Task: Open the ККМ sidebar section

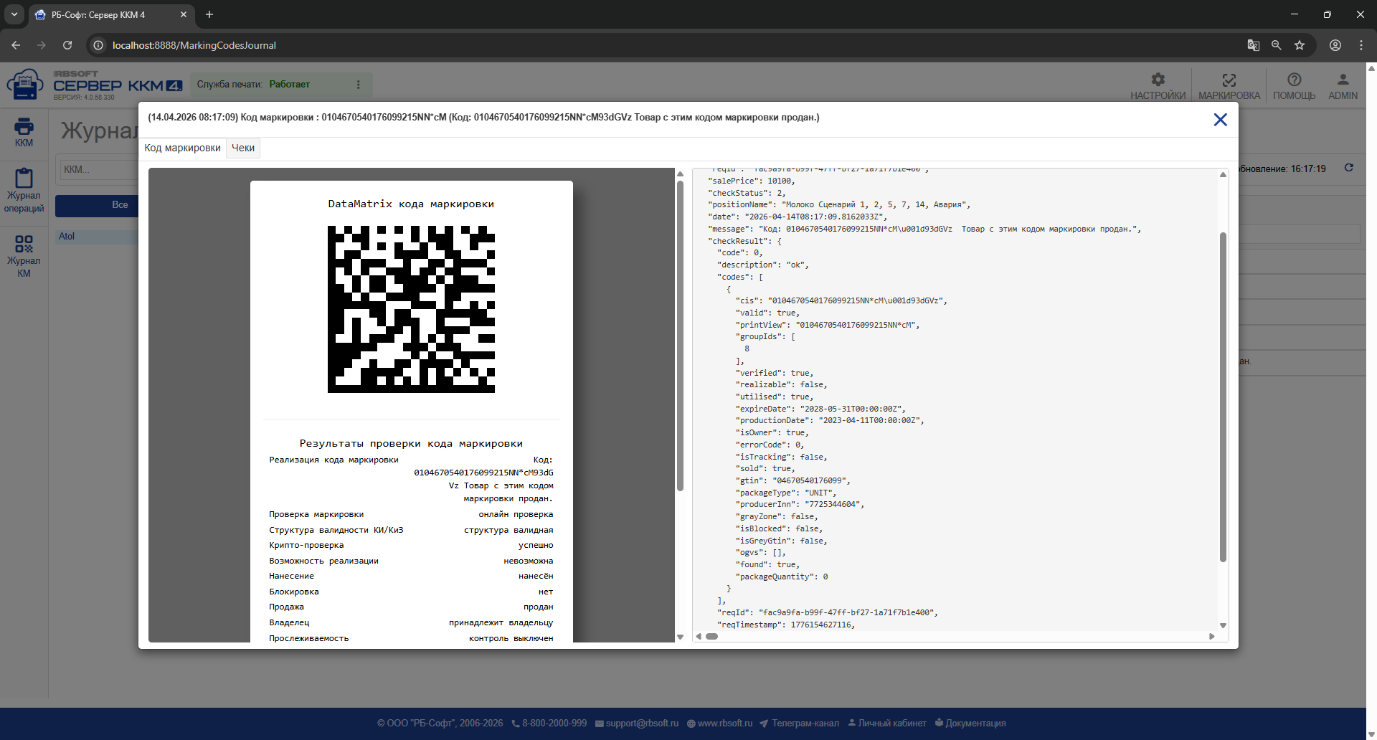Action: 24,132
